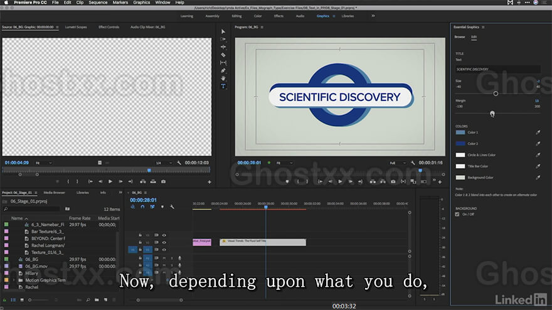552x310 pixels.
Task: Open the Markers menu
Action: tap(120, 3)
